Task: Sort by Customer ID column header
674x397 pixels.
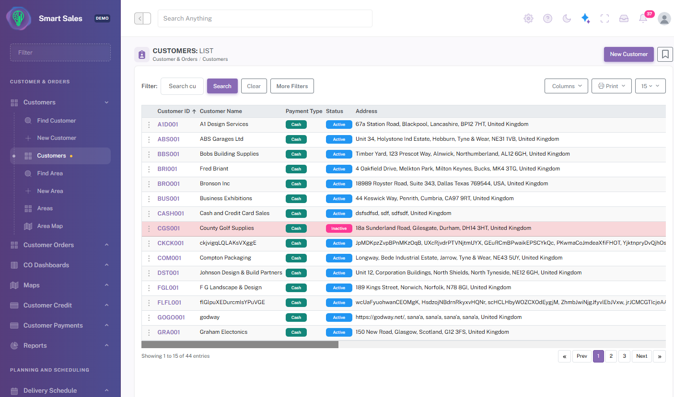Action: coord(177,111)
